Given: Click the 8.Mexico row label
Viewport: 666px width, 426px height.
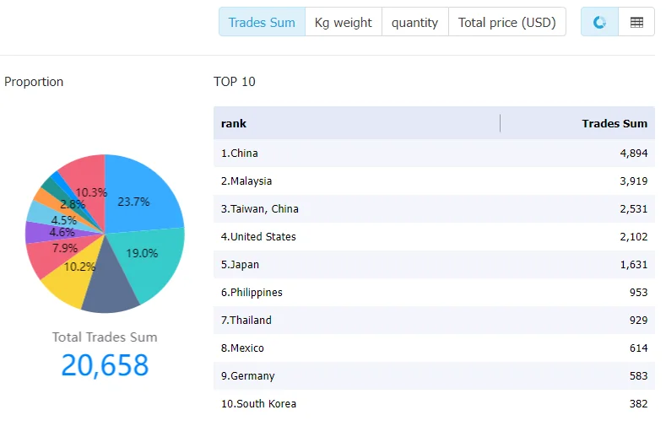Looking at the screenshot, I should (242, 348).
